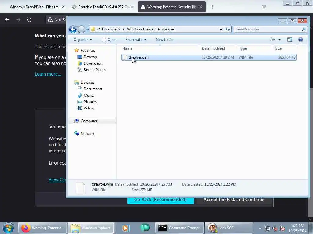
Task: Switch to Command Prompt in the taskbar
Action: click(179, 228)
